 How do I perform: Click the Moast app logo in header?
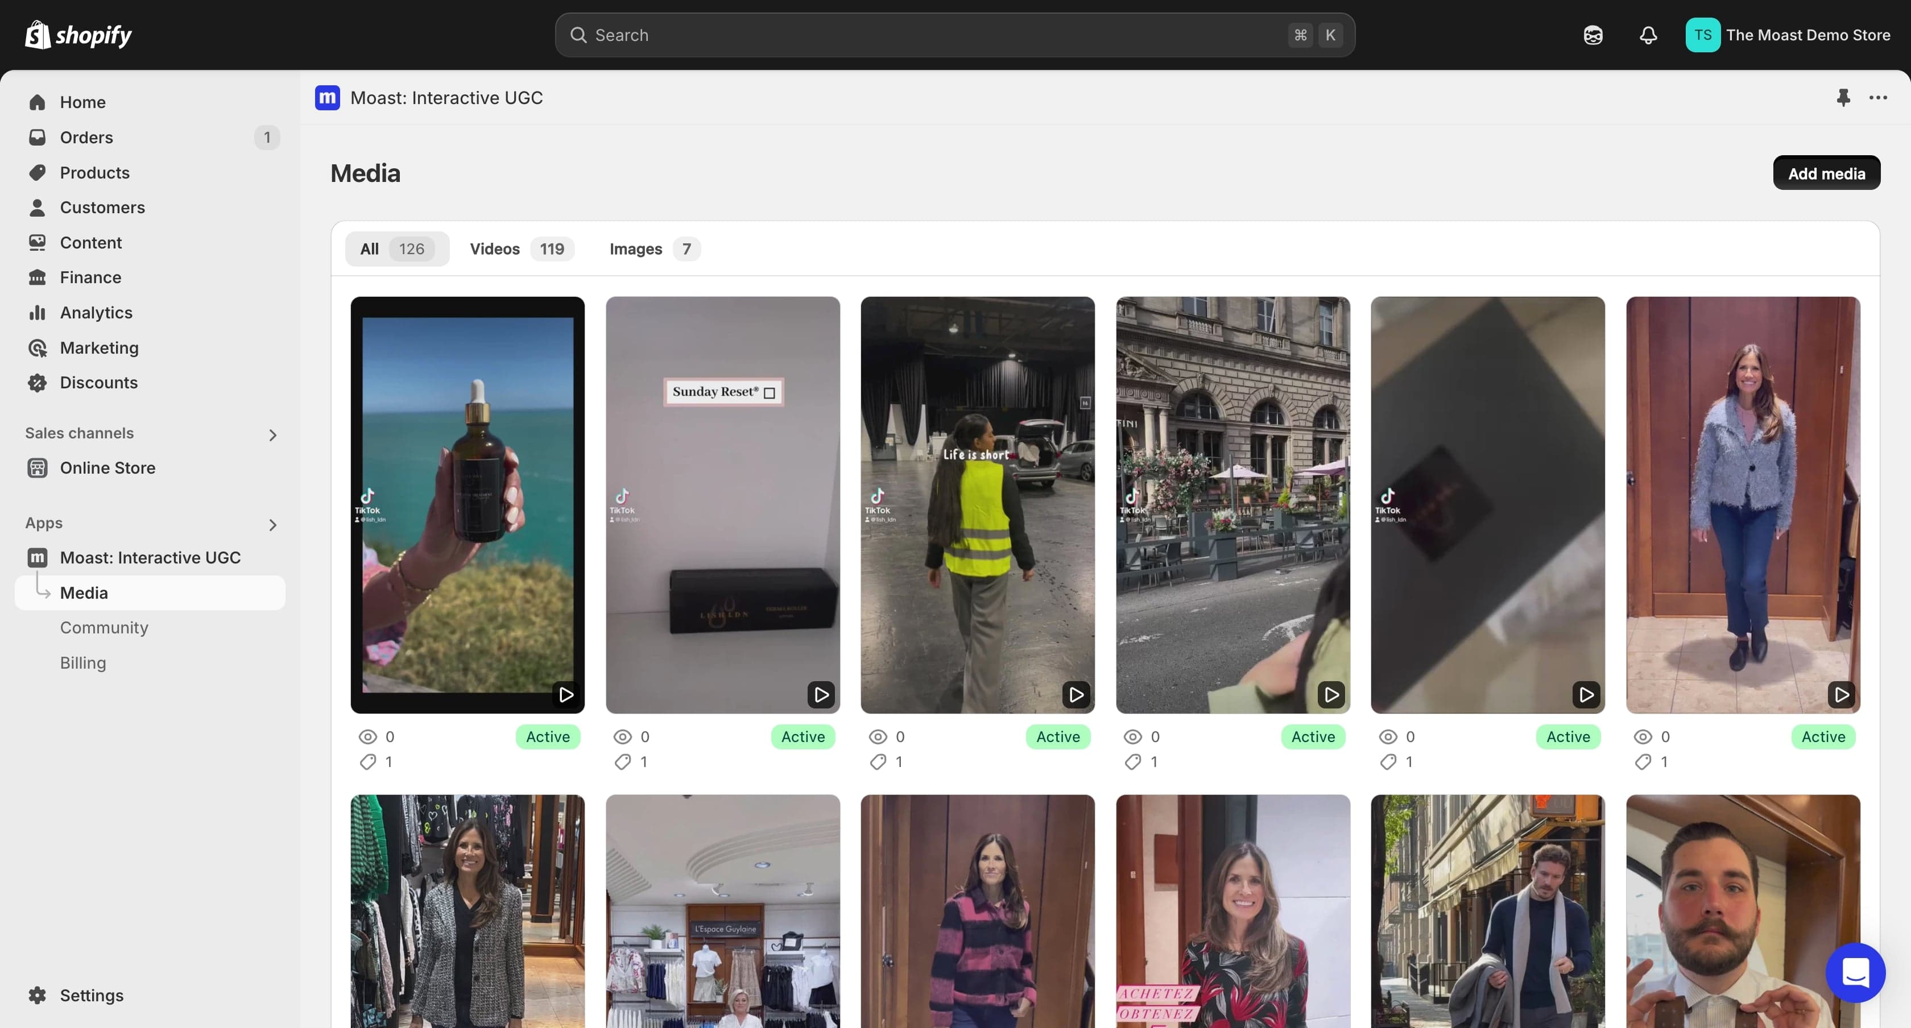coord(327,97)
